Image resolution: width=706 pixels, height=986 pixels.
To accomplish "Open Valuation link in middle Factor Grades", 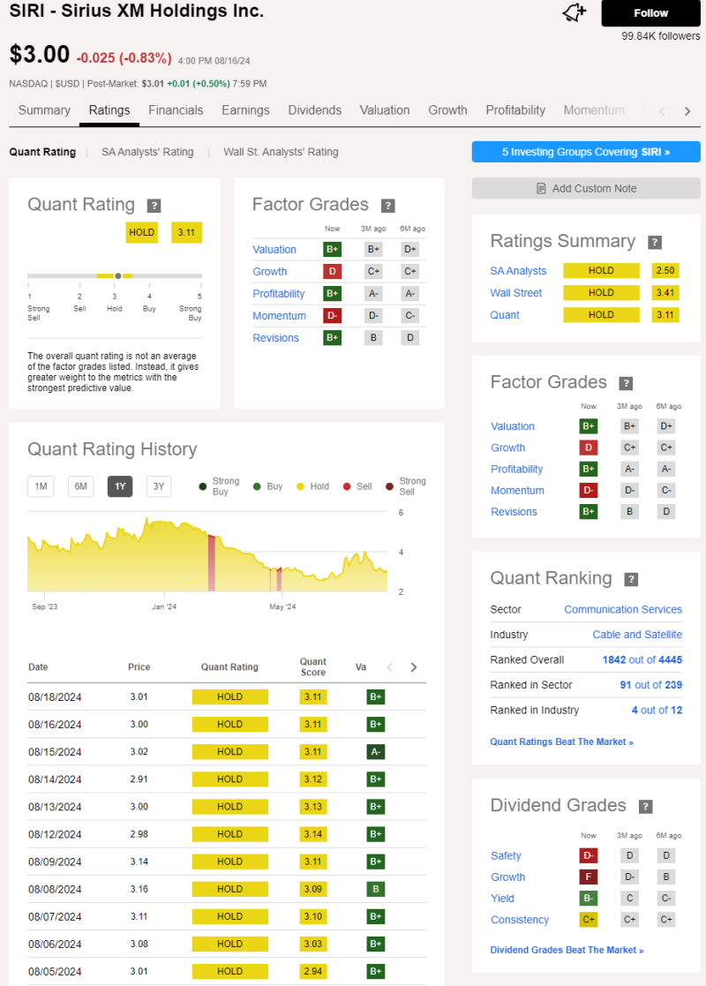I will pyautogui.click(x=274, y=250).
